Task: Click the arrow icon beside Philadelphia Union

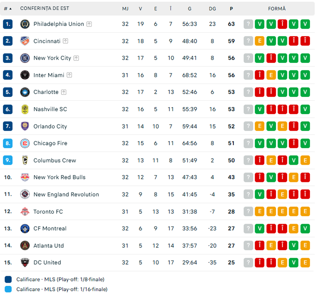Action: (x=89, y=24)
